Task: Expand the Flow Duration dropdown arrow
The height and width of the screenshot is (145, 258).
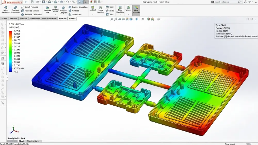Action: click(120, 15)
